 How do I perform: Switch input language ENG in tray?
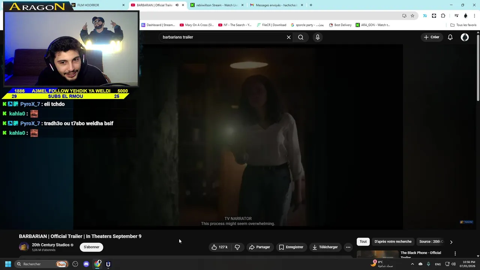tap(438, 264)
